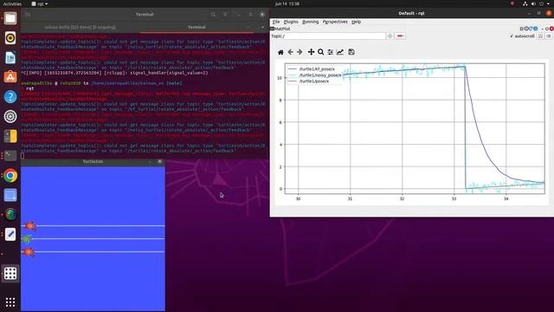Open the text editor in the dock

(10, 234)
